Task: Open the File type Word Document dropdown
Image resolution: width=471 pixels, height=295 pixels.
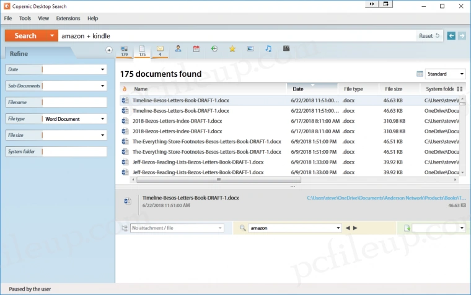Action: [x=102, y=119]
